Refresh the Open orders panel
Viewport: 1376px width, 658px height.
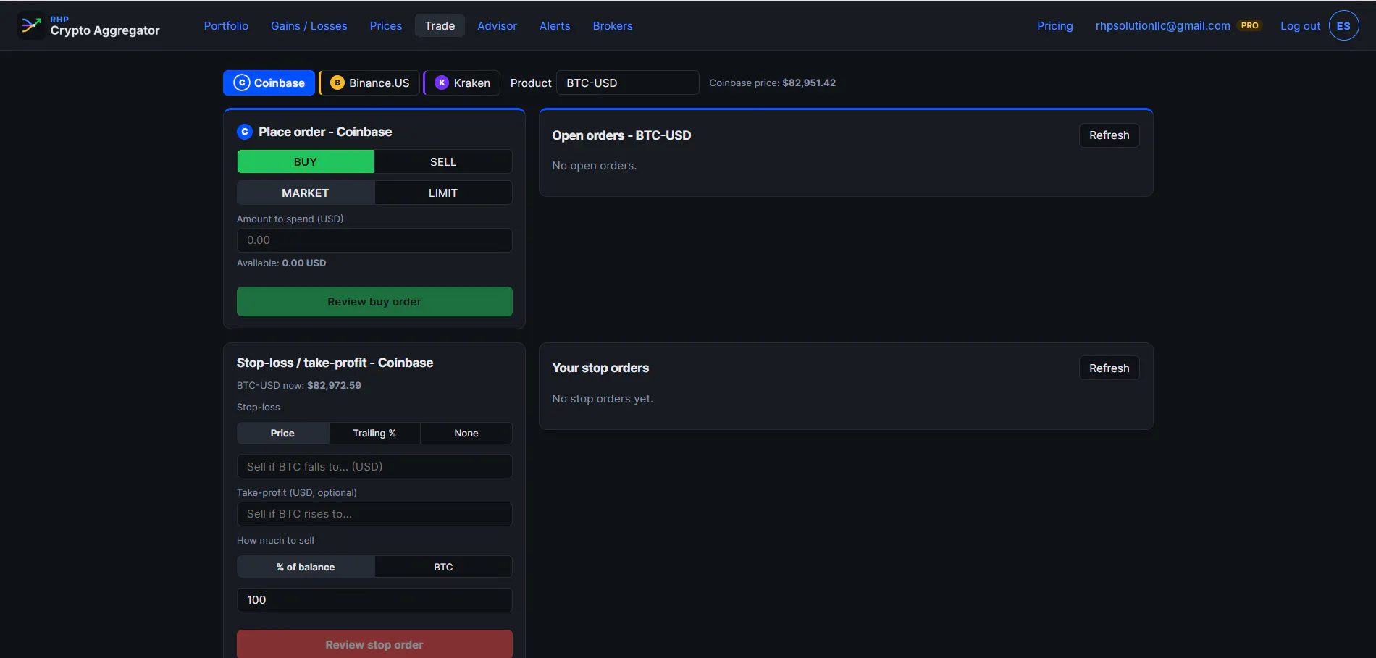click(x=1109, y=135)
